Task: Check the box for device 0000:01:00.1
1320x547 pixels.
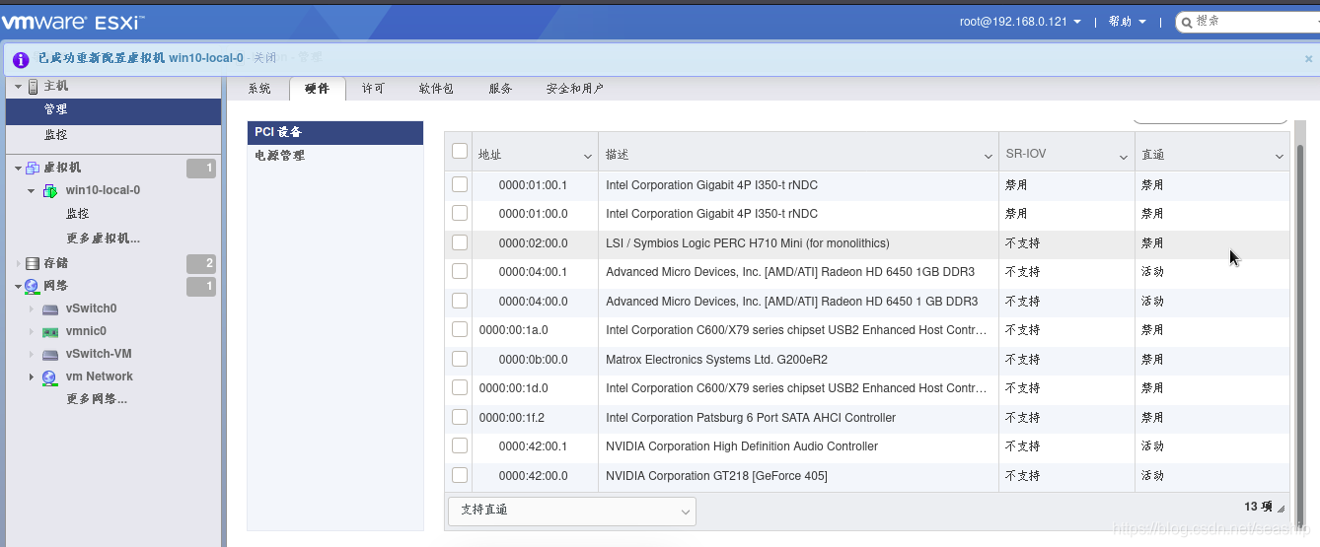Action: pos(460,184)
